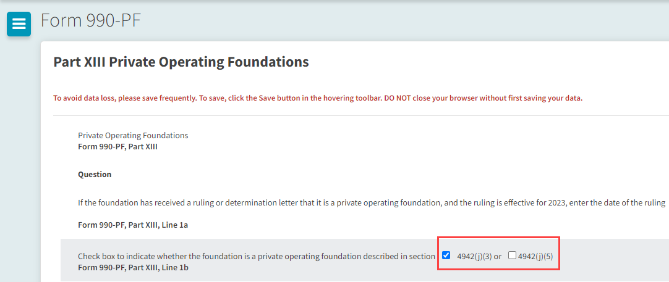The width and height of the screenshot is (669, 282).
Task: Uncheck the 4942(j)(3) checkbox
Action: pyautogui.click(x=446, y=255)
